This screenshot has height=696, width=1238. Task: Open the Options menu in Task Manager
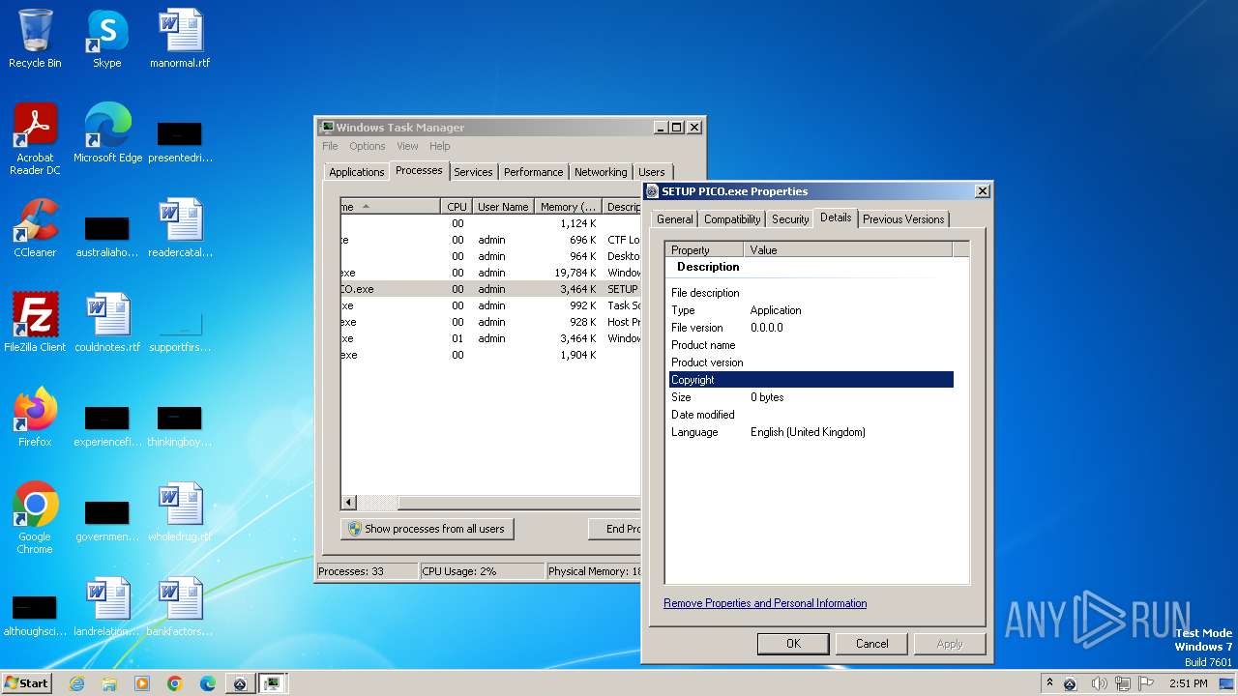tap(368, 146)
